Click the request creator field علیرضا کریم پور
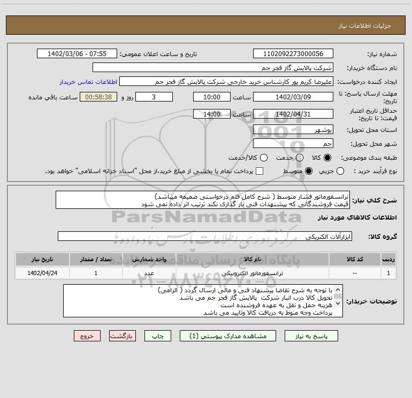This screenshot has height=398, width=412. [x=226, y=82]
